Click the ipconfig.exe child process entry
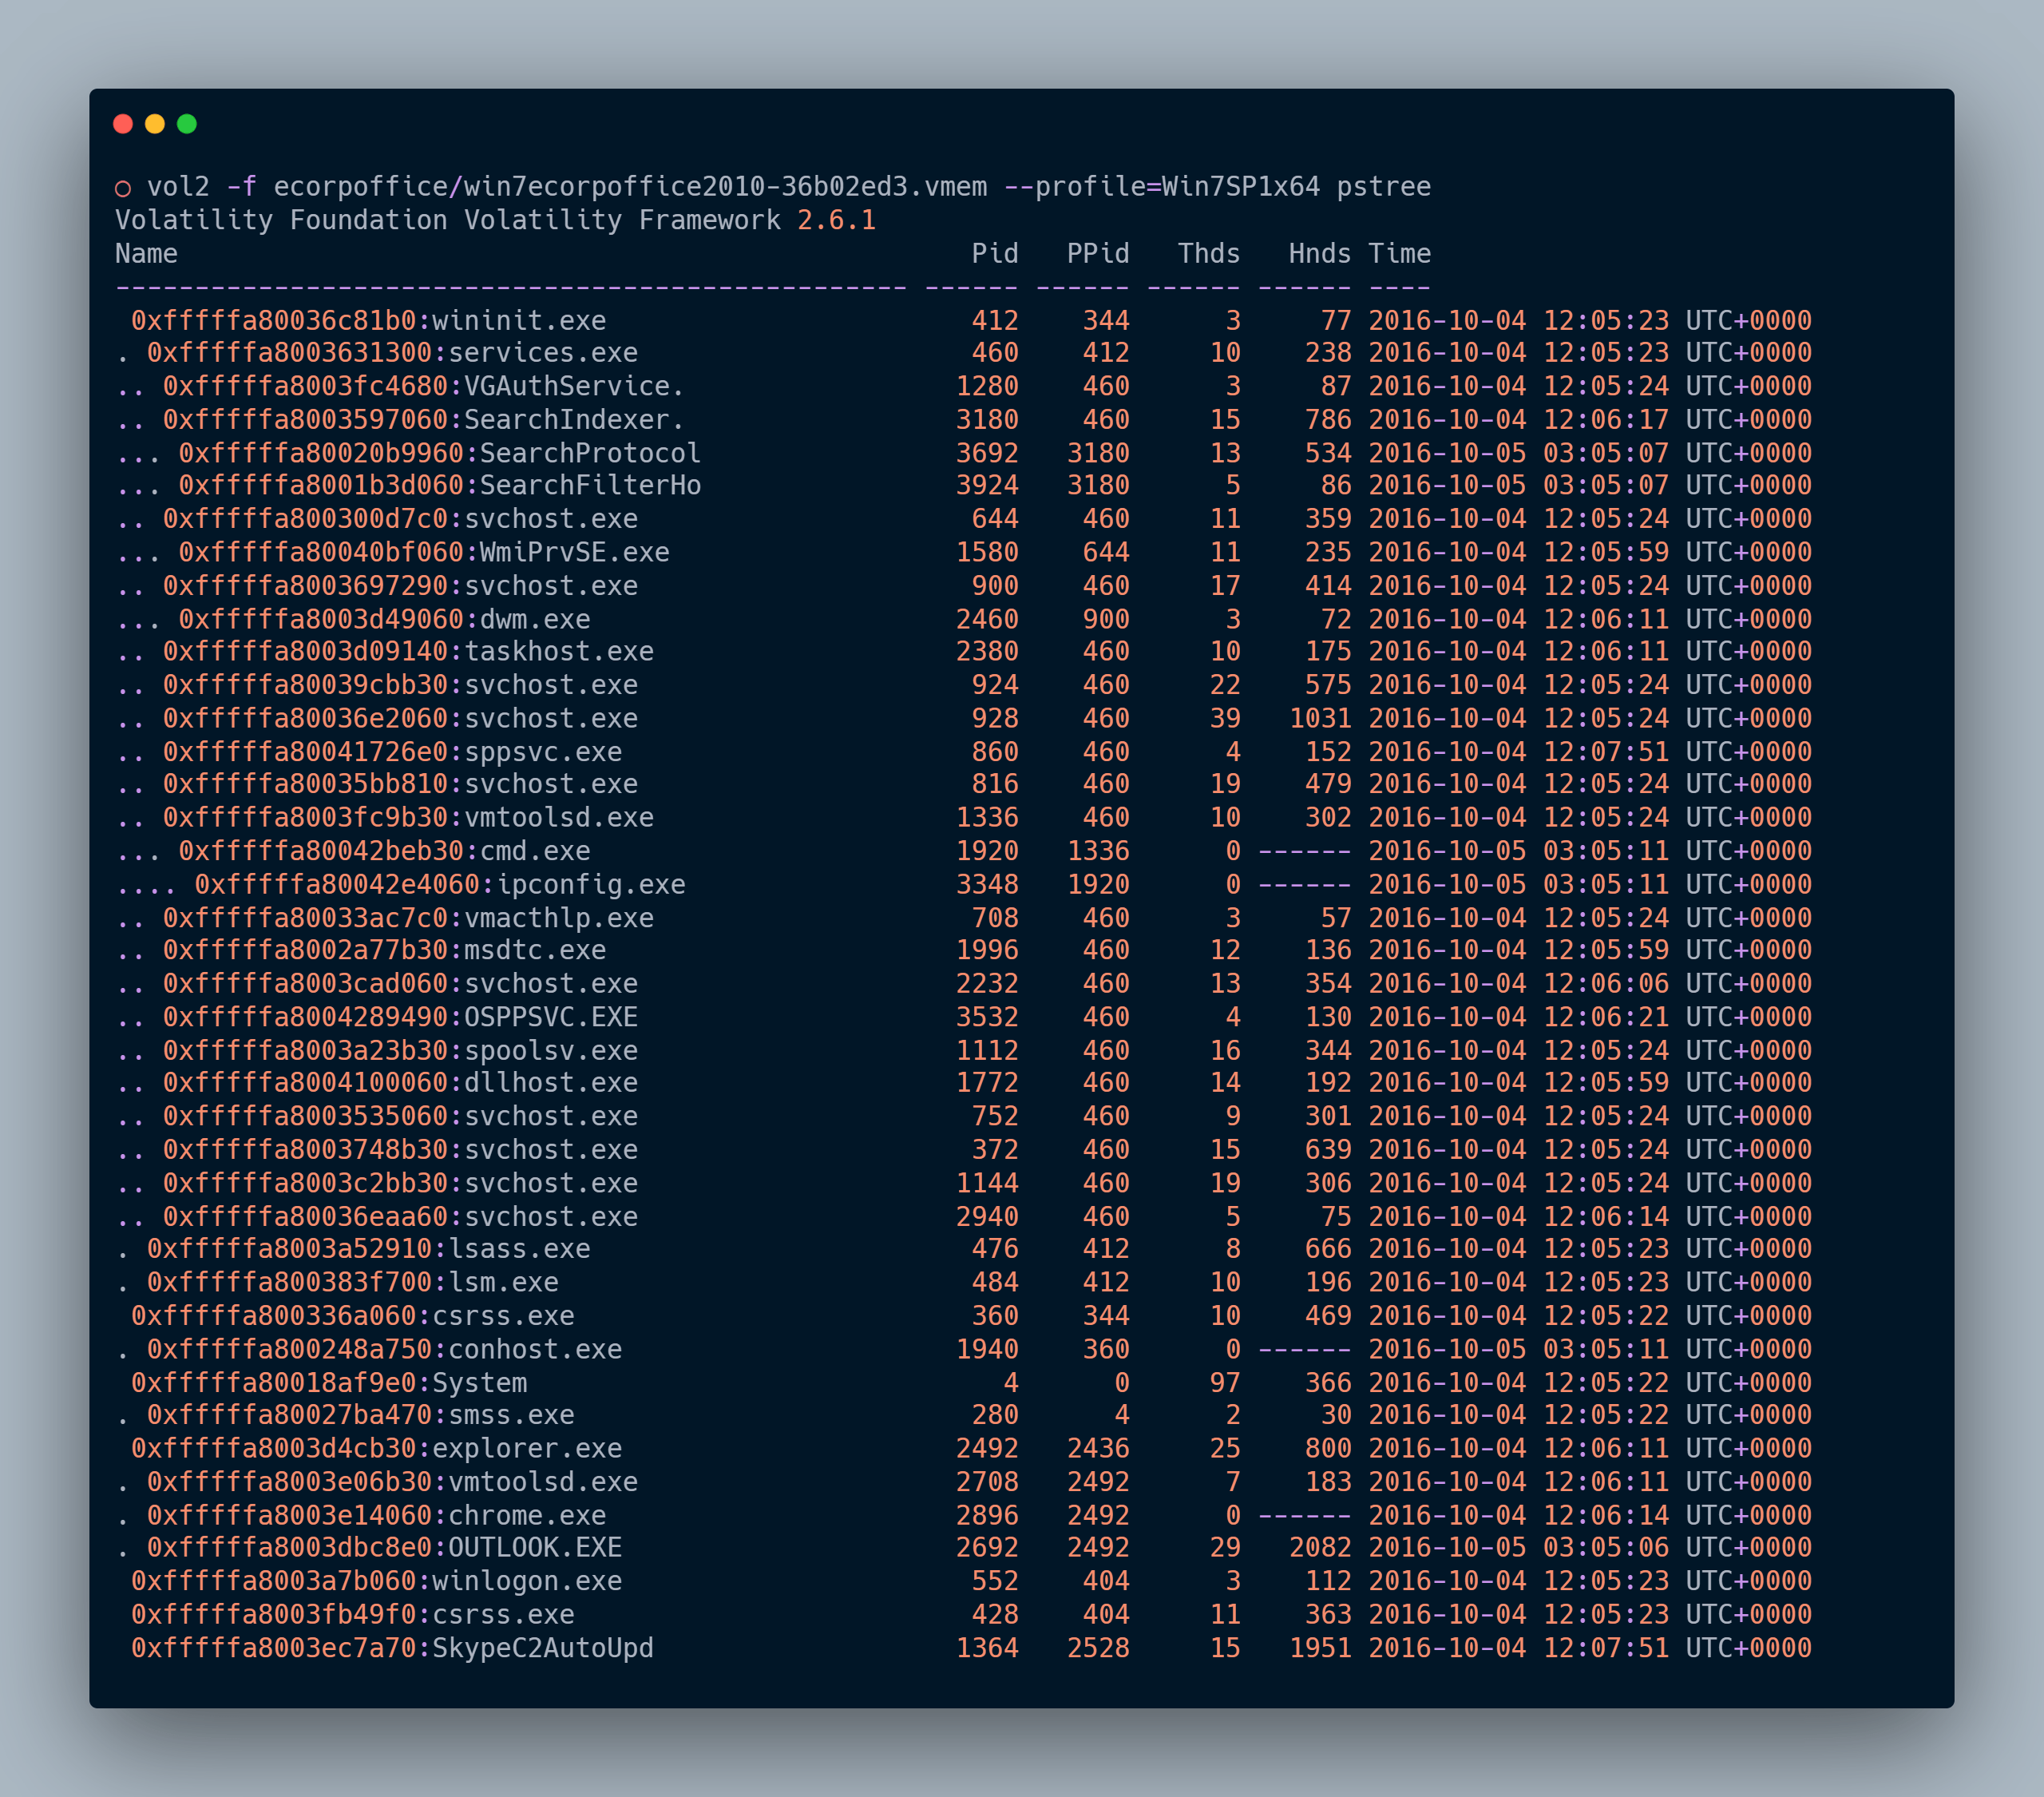2044x1797 pixels. coord(590,884)
